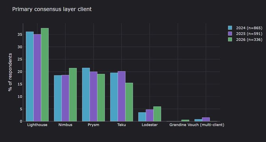Select the Prysm 2025 purple bar
The width and height of the screenshot is (266, 142).
coord(93,96)
